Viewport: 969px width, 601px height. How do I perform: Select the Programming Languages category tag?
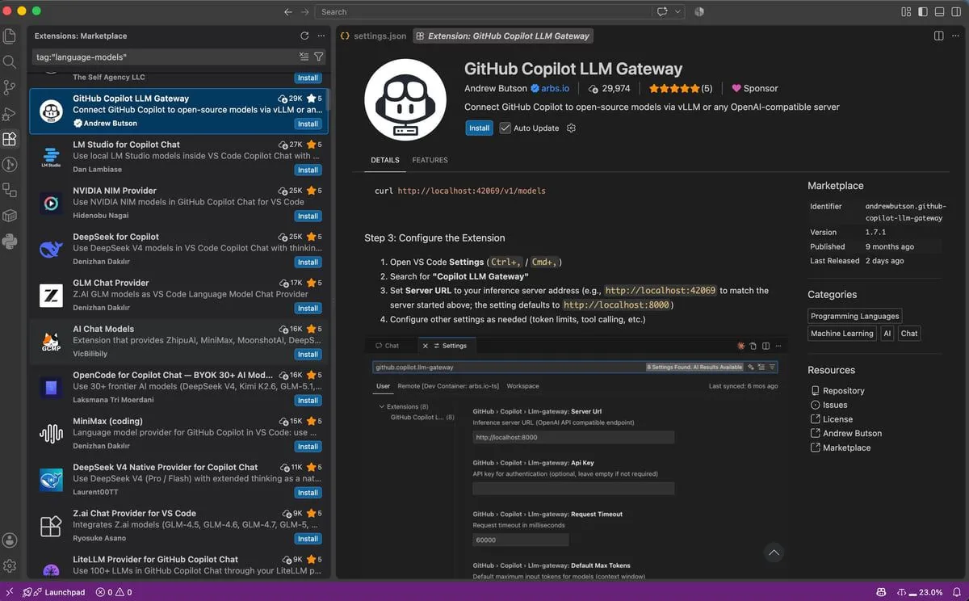pos(854,316)
